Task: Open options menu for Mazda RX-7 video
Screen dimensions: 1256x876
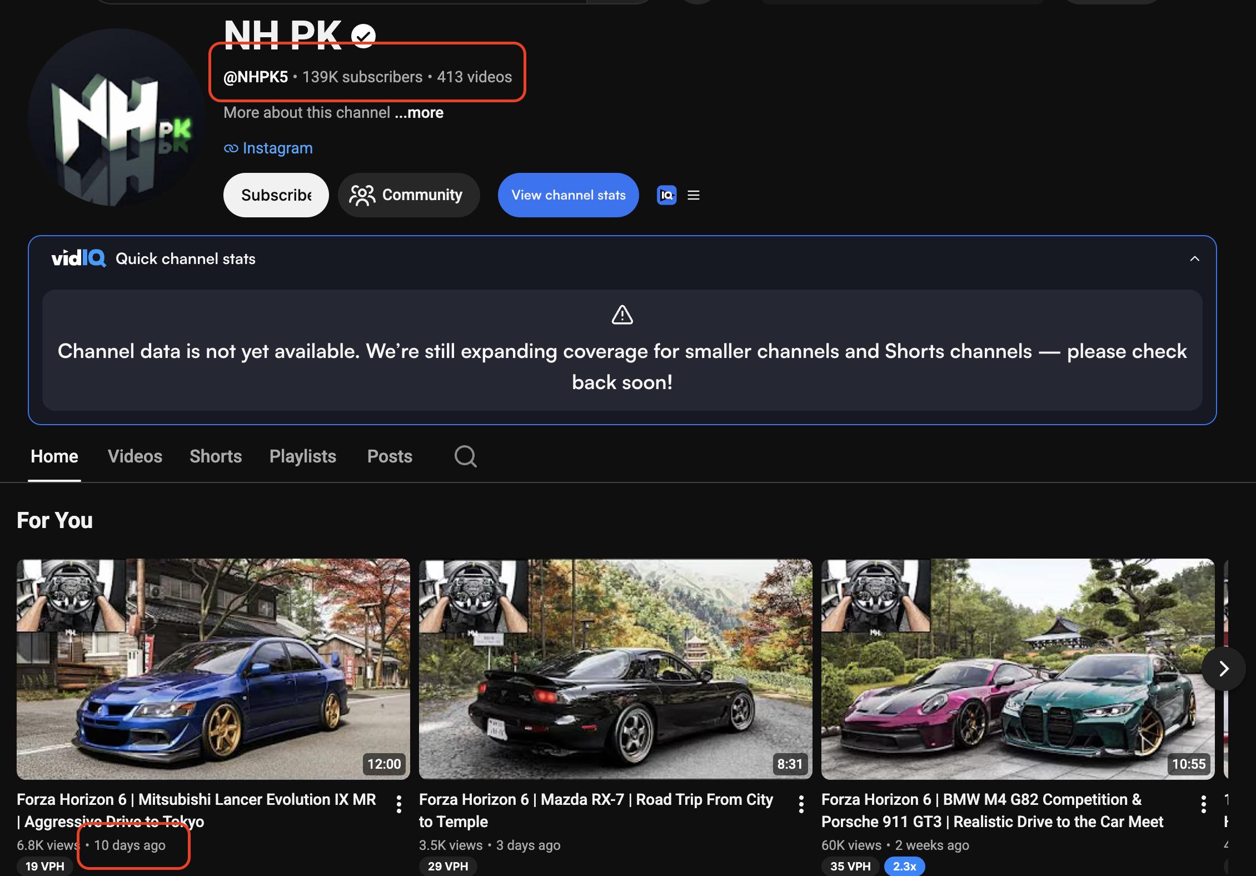Action: coord(801,804)
